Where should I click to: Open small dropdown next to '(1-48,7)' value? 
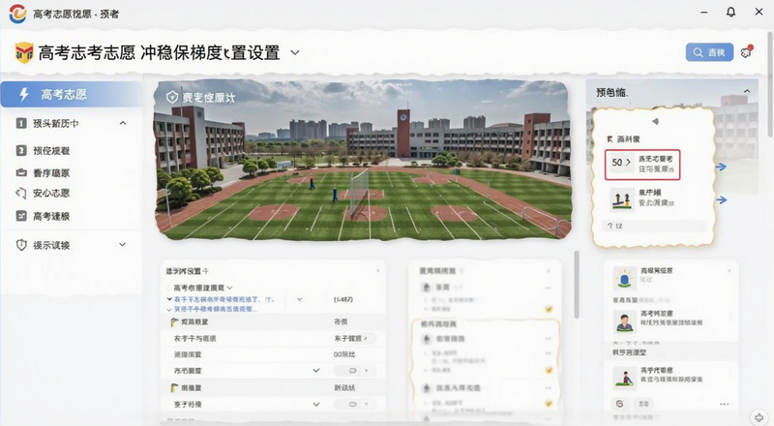coord(300,299)
